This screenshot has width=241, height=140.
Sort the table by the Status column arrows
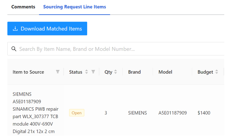87,72
